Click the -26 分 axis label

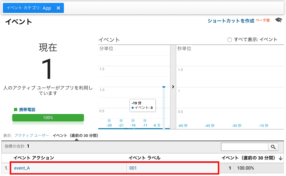(109, 123)
